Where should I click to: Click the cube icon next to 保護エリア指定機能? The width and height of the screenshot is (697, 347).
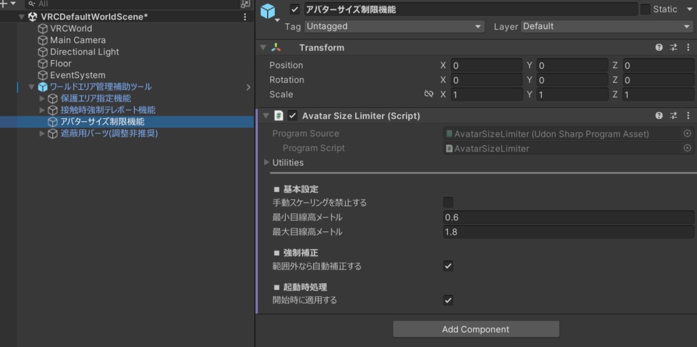(53, 98)
